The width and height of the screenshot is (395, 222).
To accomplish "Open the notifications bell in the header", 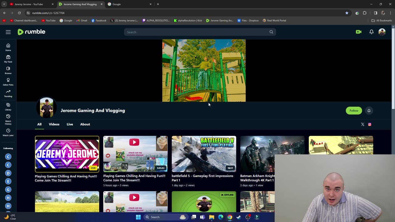I will pyautogui.click(x=372, y=32).
